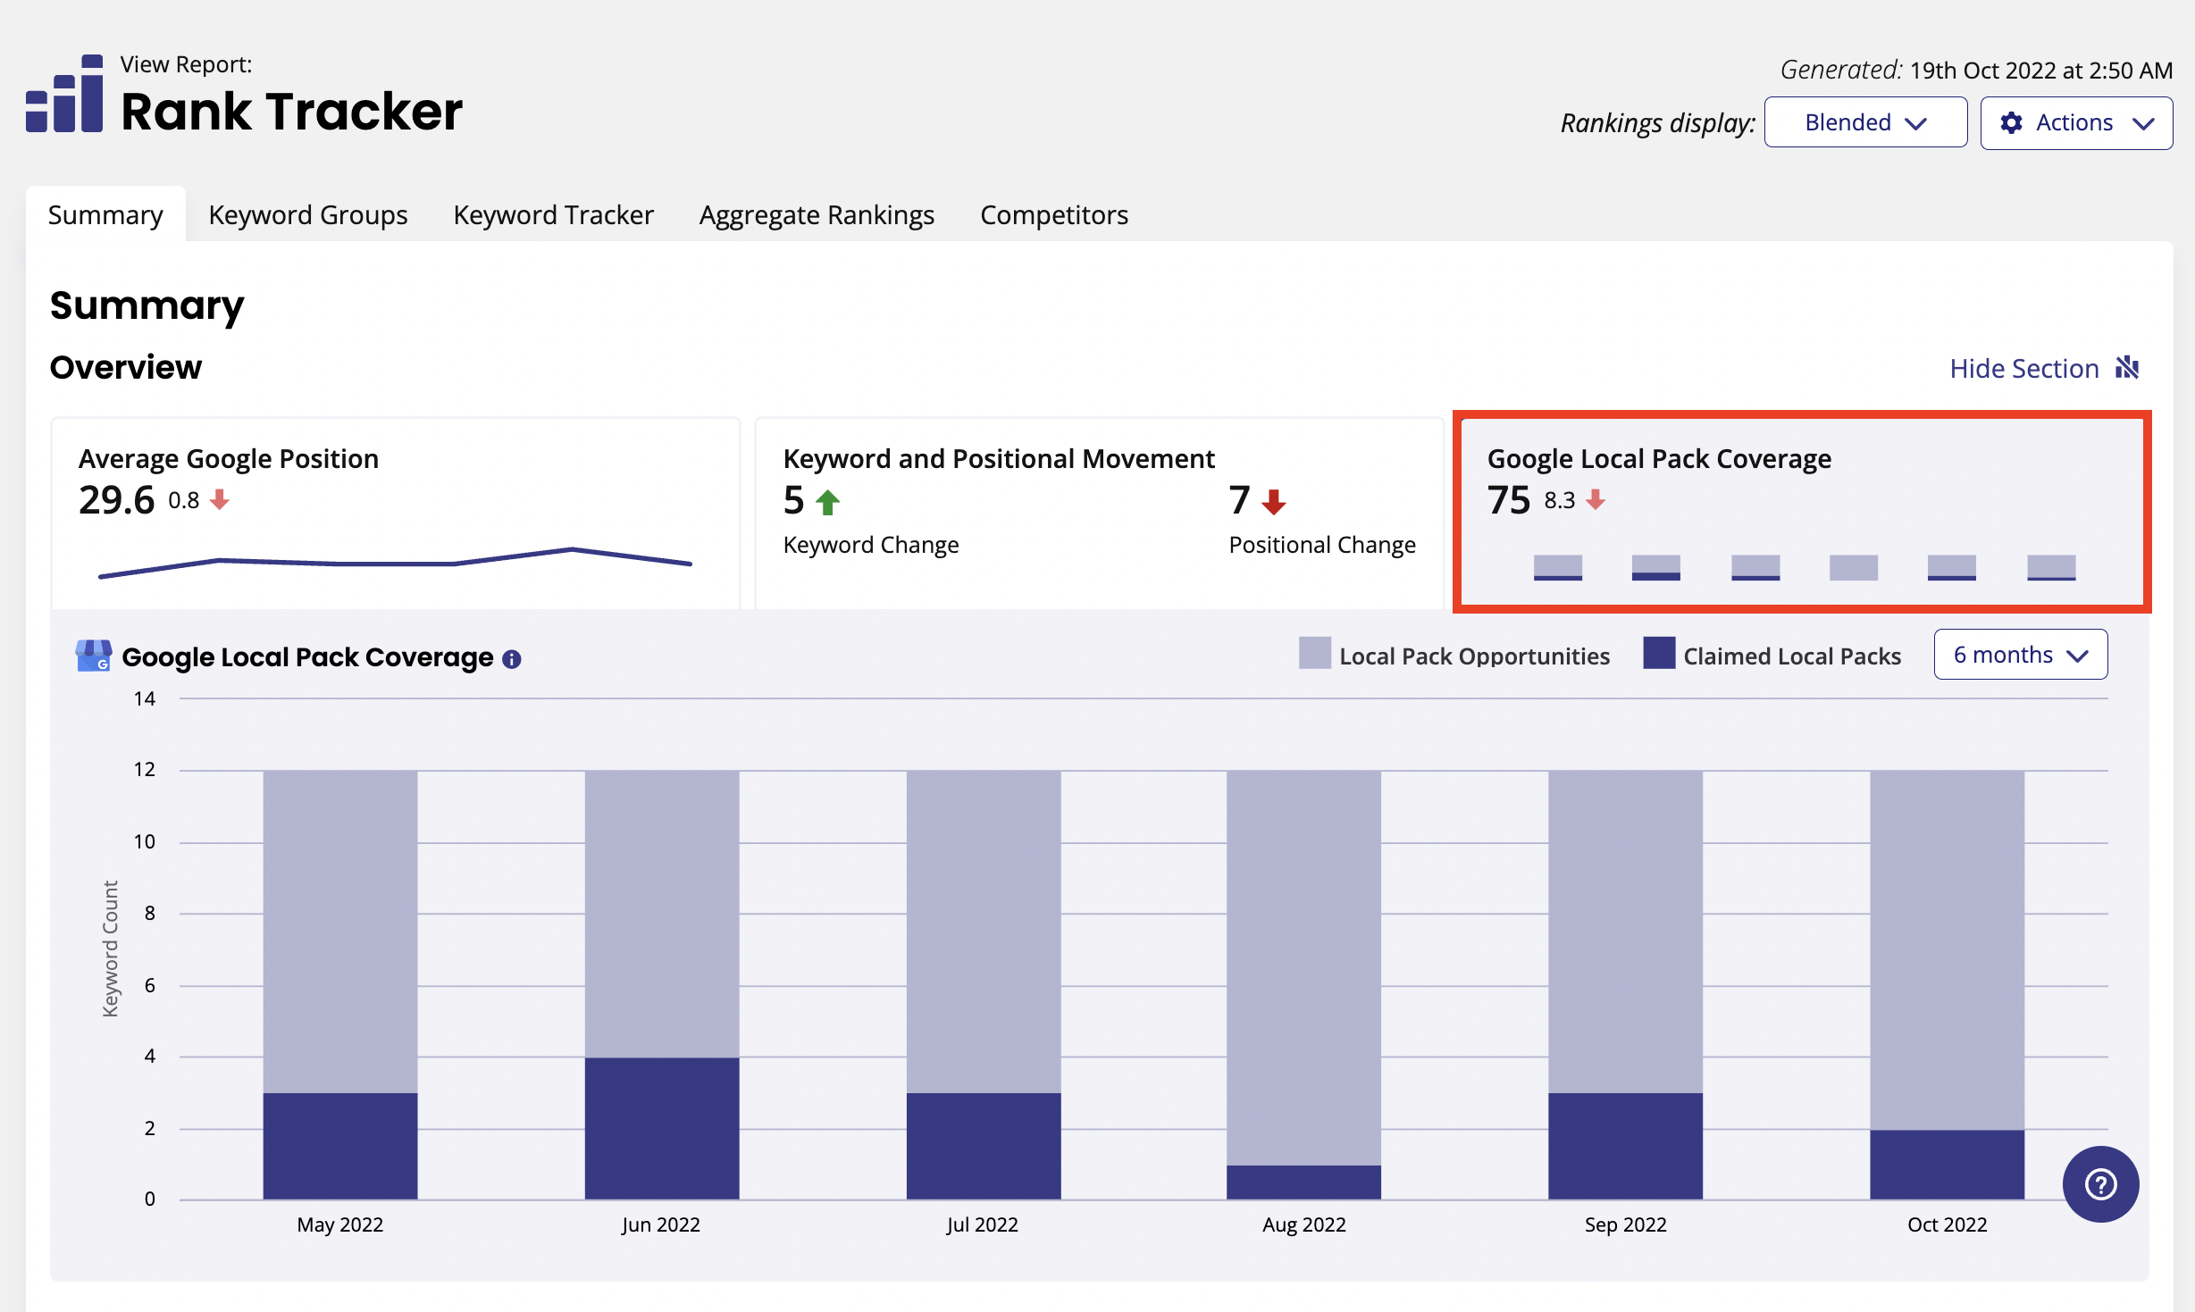The image size is (2195, 1312).
Task: Click the 75 coverage value
Action: click(x=1509, y=500)
